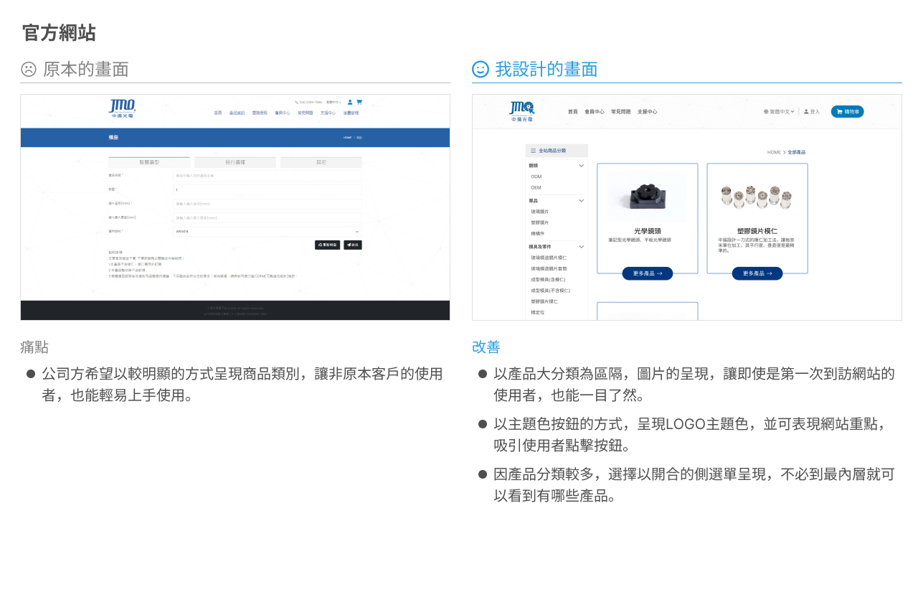918x597 pixels.
Task: Click the JMO logo in the redesigned site
Action: click(x=521, y=111)
